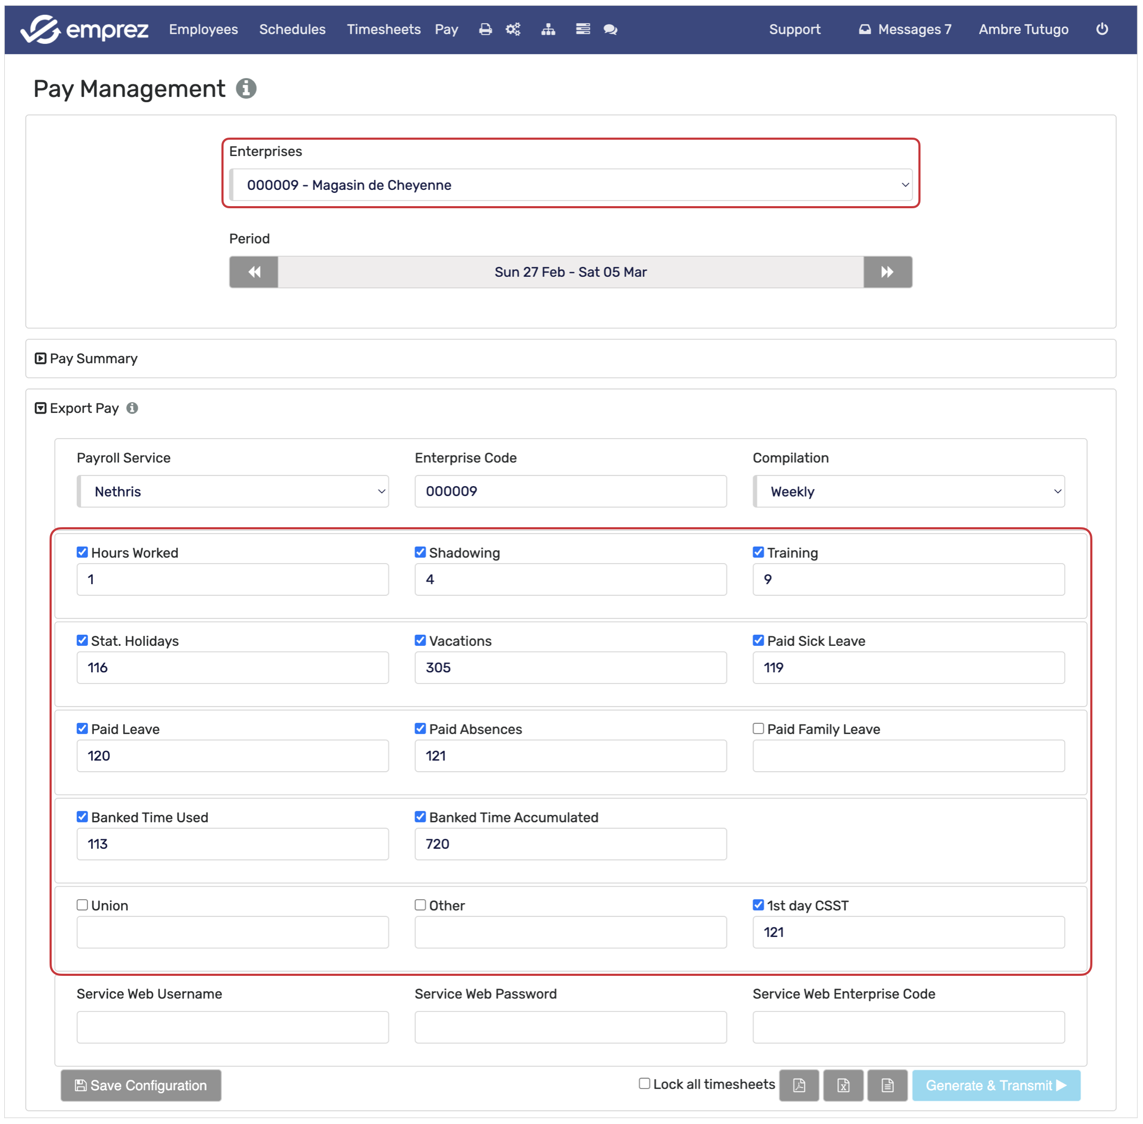Open the Timesheets menu
The image size is (1143, 1124).
coord(383,30)
